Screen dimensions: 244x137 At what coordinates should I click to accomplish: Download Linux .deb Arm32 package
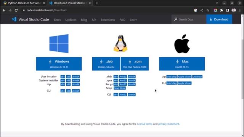pos(123,76)
